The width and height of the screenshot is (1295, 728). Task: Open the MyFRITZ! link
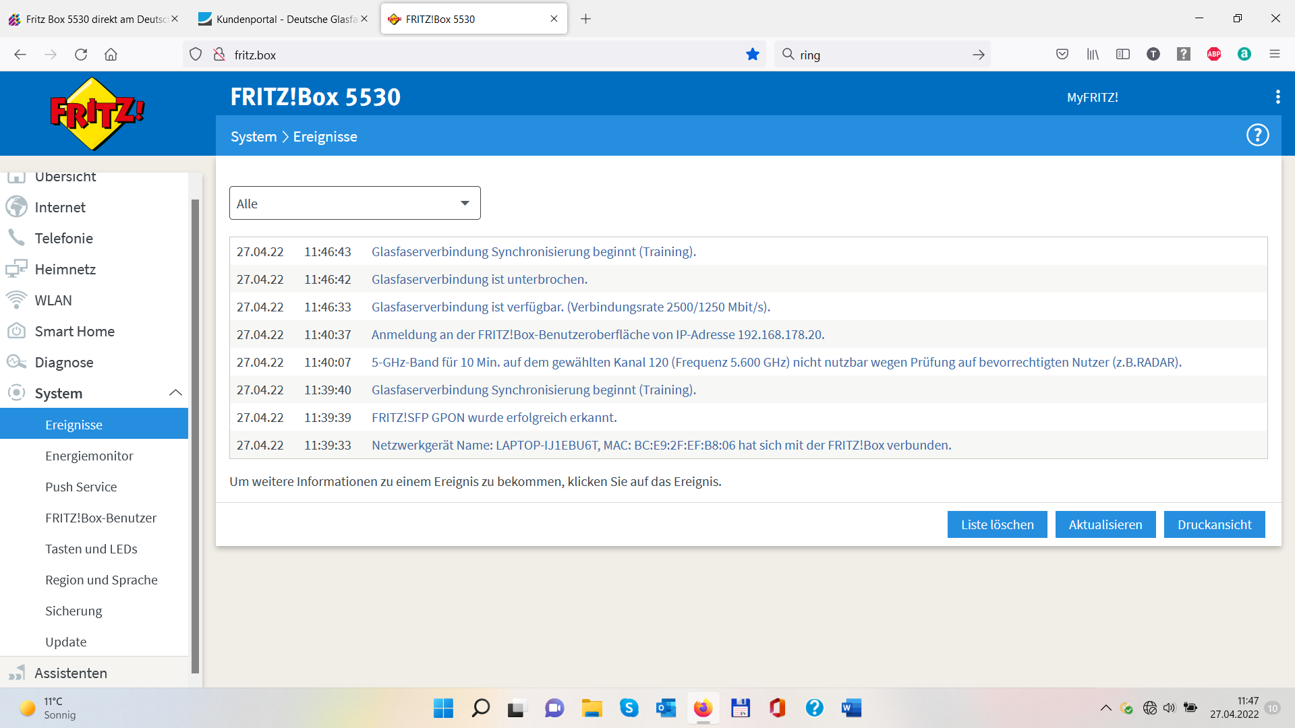[1092, 97]
